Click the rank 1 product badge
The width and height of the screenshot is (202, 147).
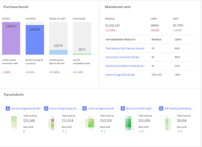pyautogui.click(x=8, y=109)
